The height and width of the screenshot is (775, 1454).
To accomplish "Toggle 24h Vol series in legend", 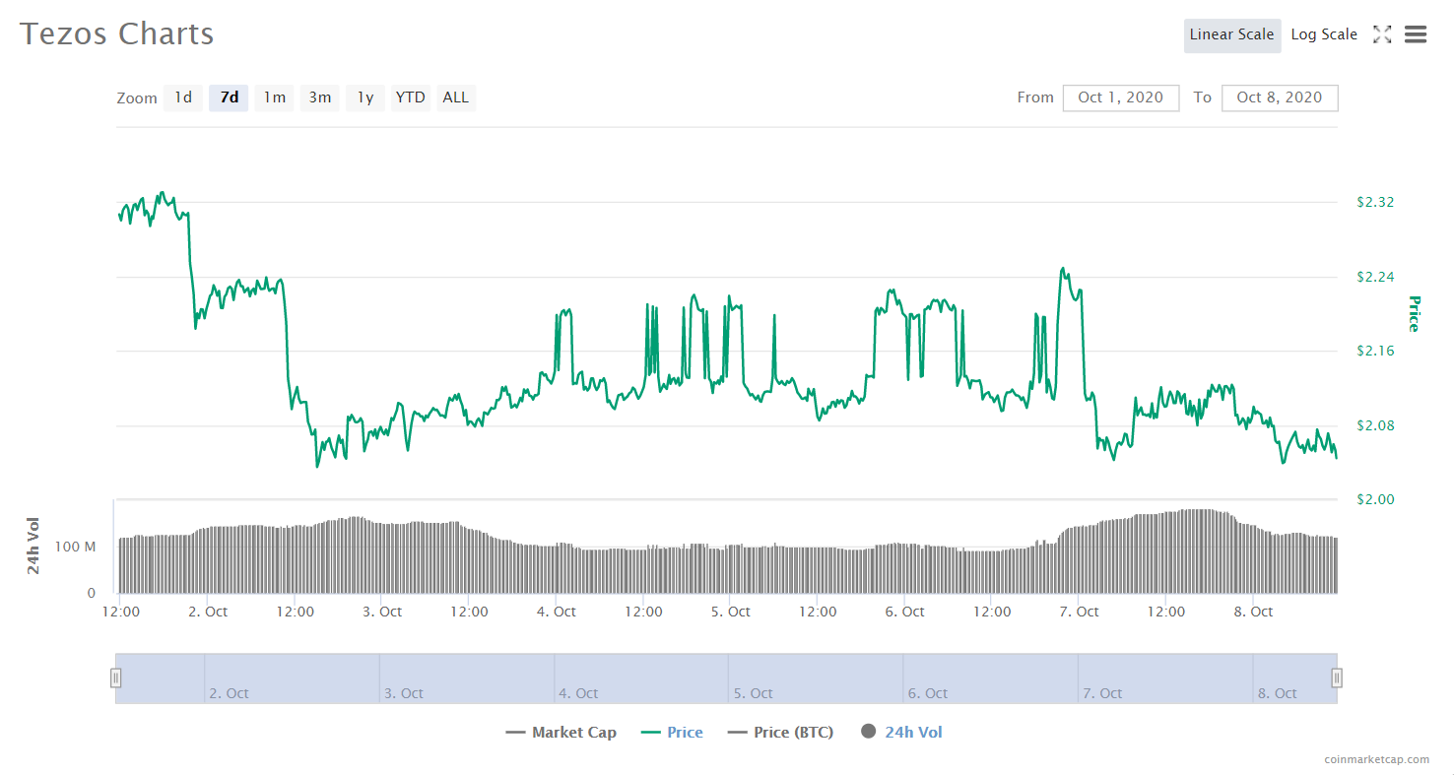I will click(x=901, y=733).
